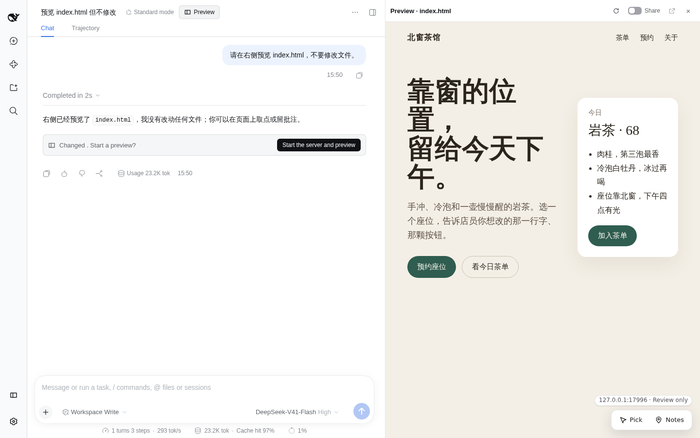This screenshot has width=700, height=438.
Task: Toggle Standard mode
Action: click(x=150, y=12)
